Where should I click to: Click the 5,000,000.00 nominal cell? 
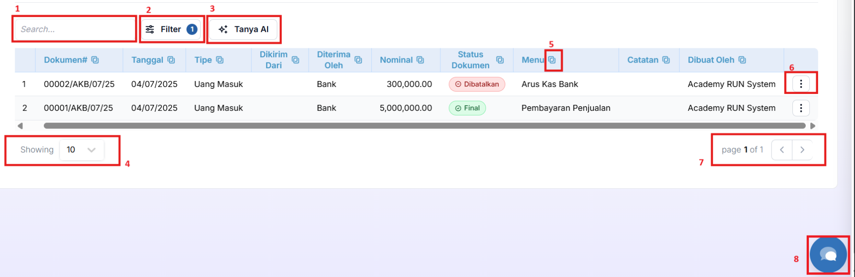pyautogui.click(x=406, y=108)
